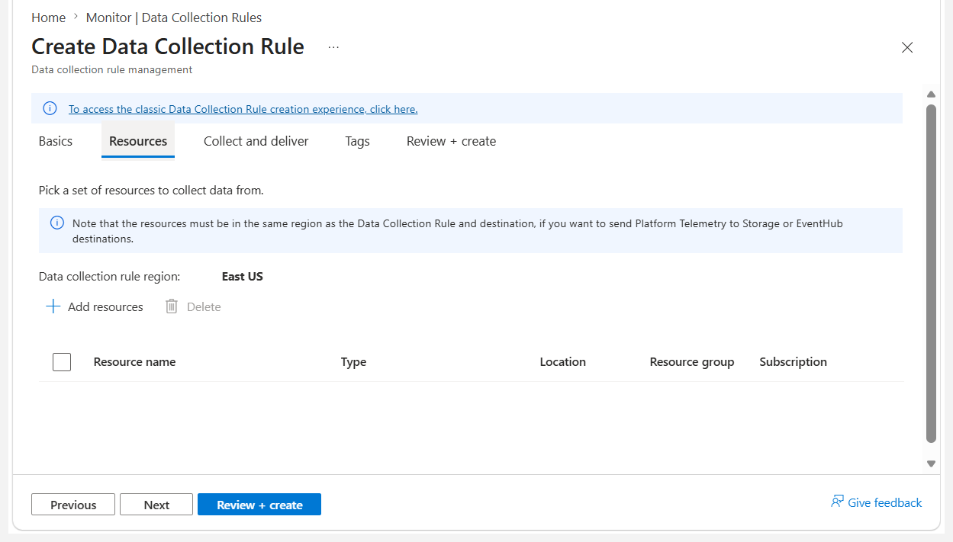Sort by the Resource name column header
Viewport: 953px width, 542px height.
pyautogui.click(x=134, y=362)
